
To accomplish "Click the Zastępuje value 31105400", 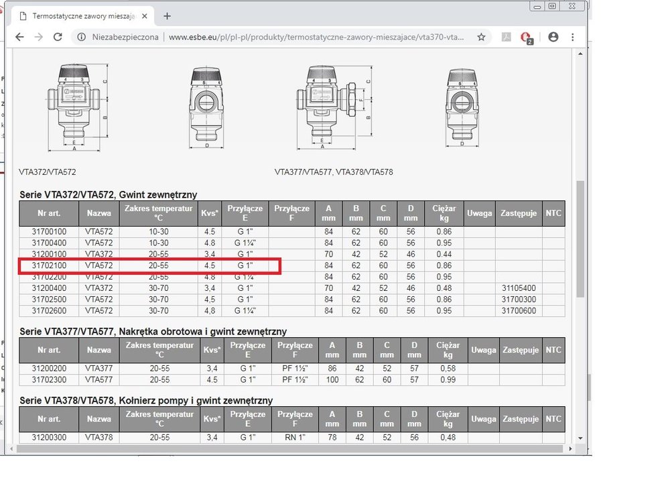I will (519, 288).
